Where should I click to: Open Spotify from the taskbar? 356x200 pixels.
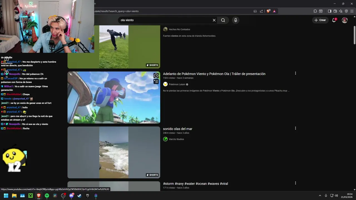(47, 196)
